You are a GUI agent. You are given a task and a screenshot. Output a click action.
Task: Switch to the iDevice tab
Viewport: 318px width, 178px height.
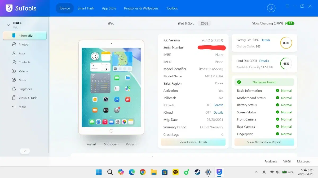(x=65, y=8)
